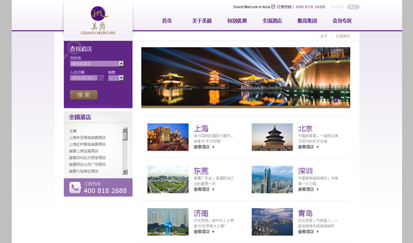Click the hotel list scroll-down arrow
Image resolution: width=413 pixels, height=243 pixels.
point(124,171)
